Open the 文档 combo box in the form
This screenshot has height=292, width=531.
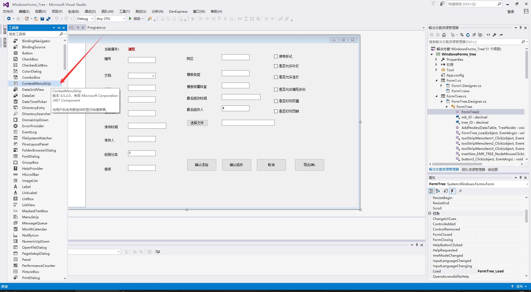(142, 76)
